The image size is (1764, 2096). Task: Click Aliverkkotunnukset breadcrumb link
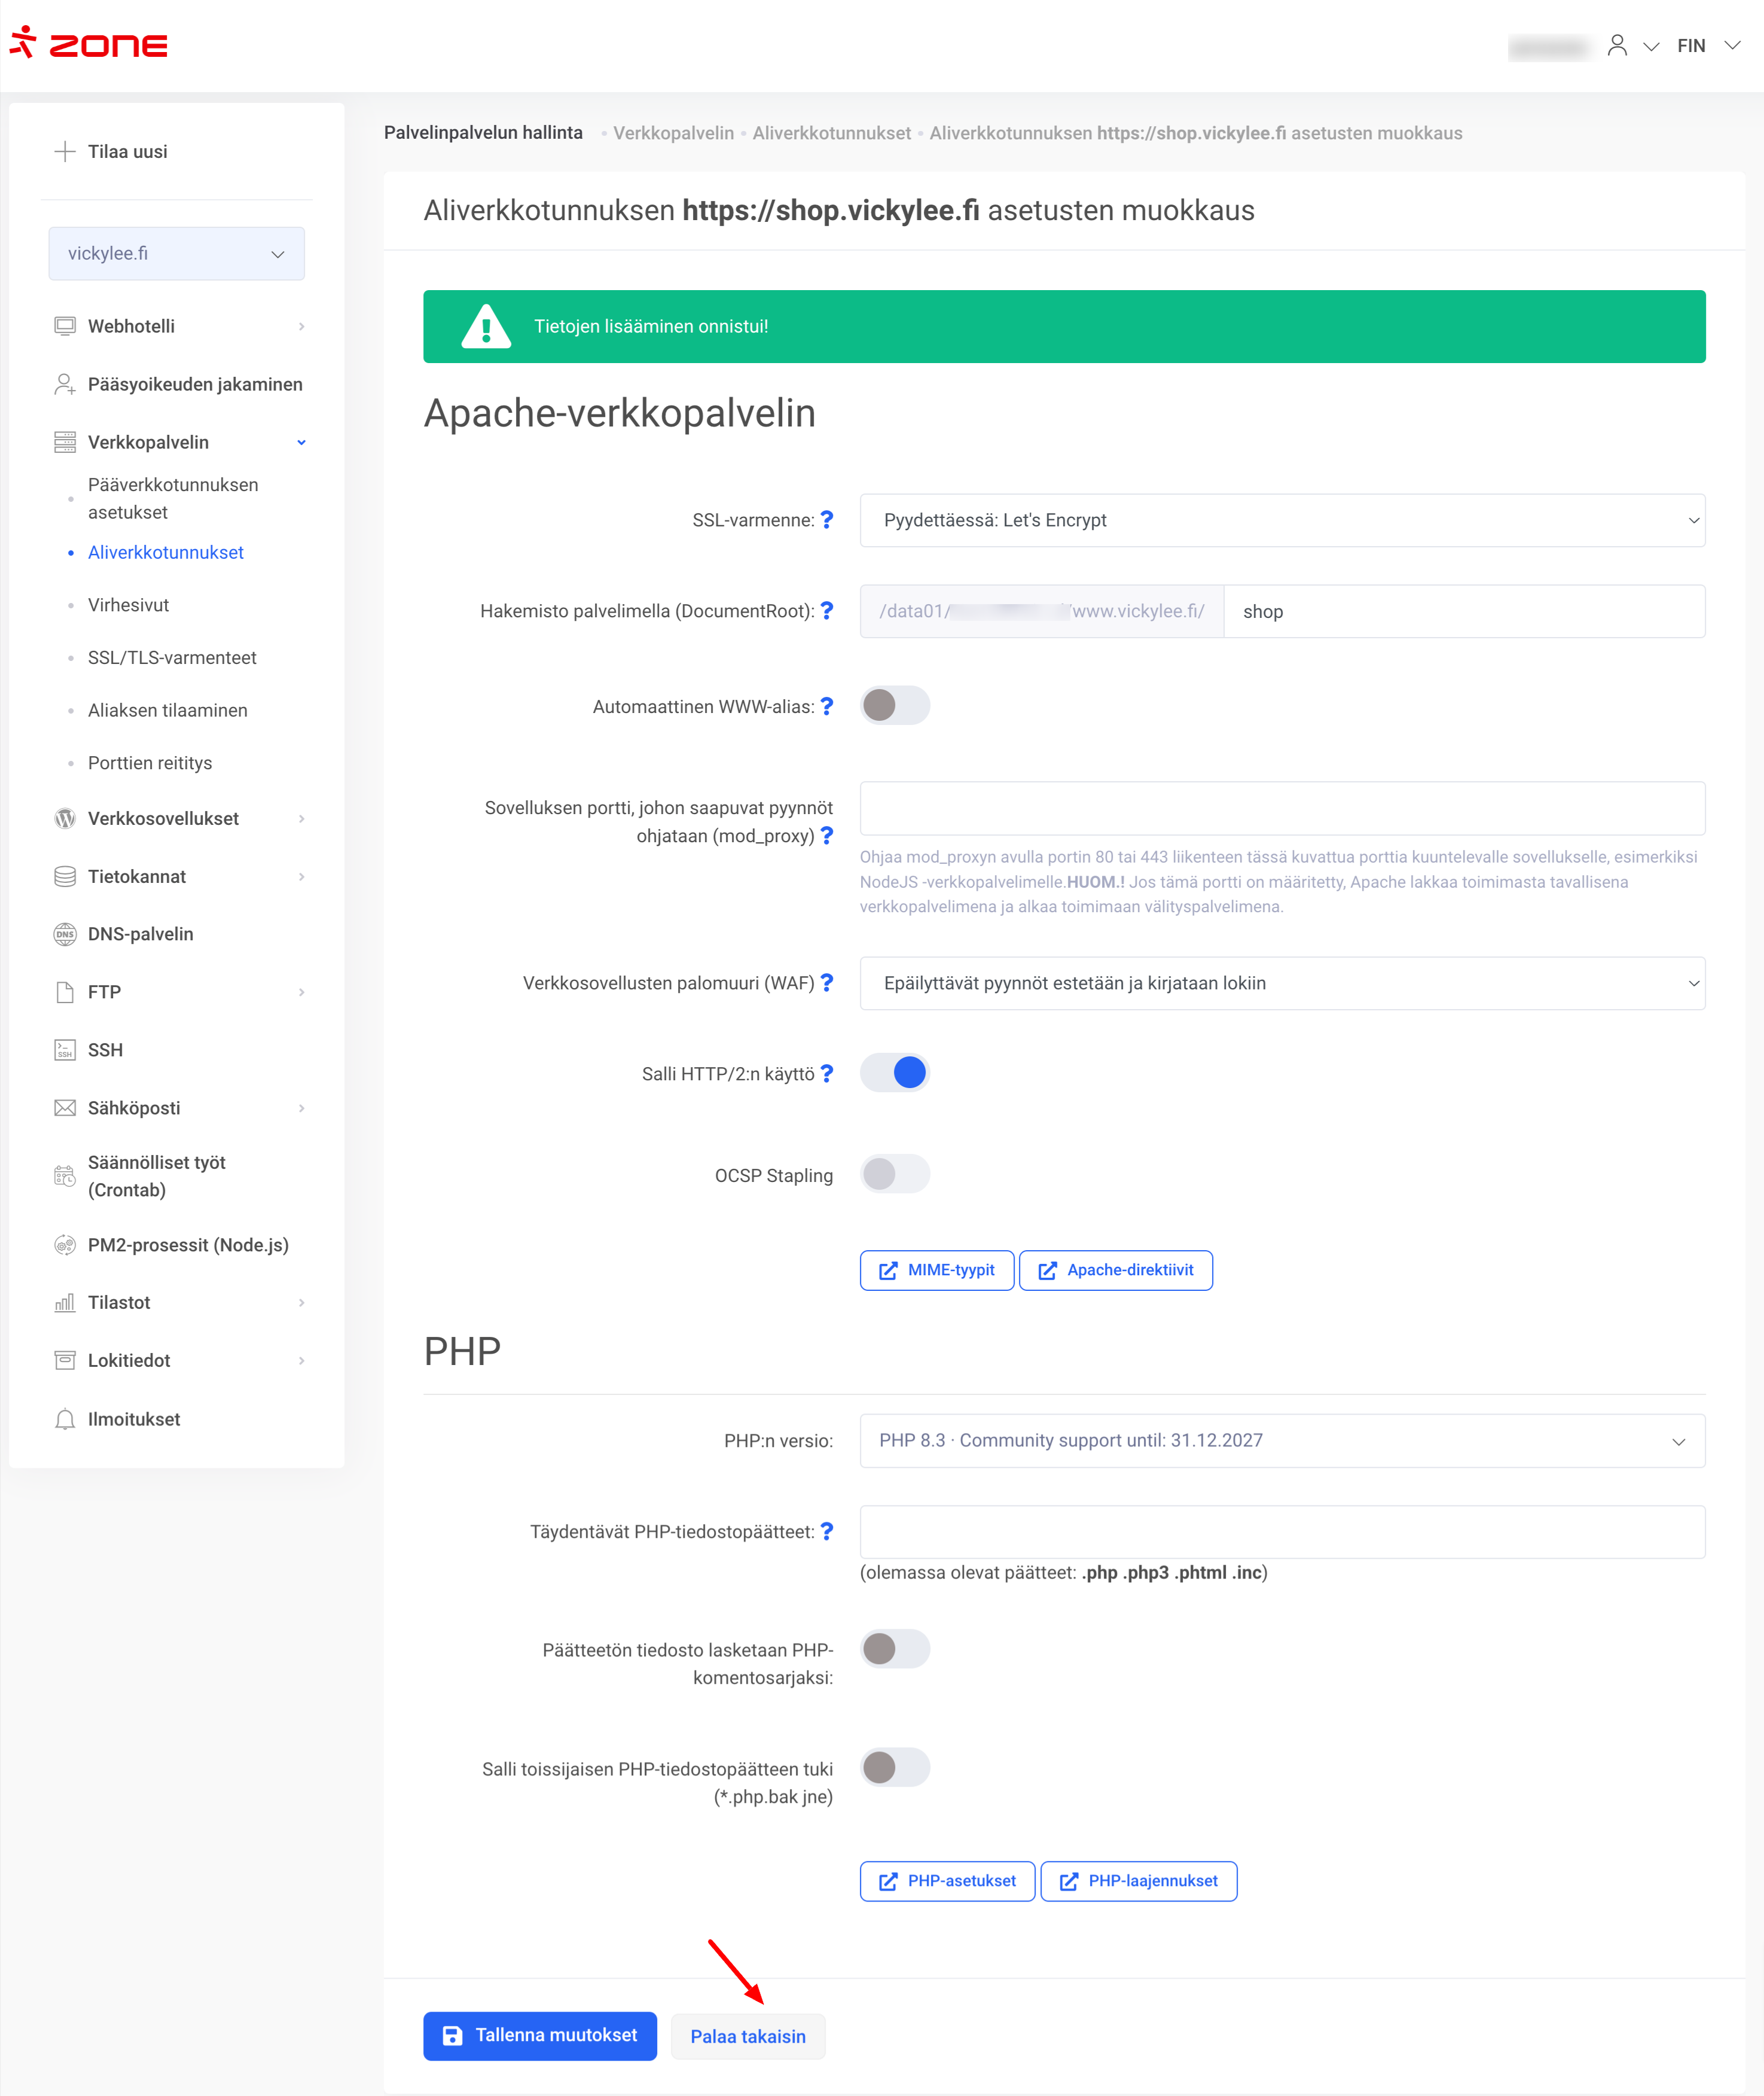pos(831,133)
